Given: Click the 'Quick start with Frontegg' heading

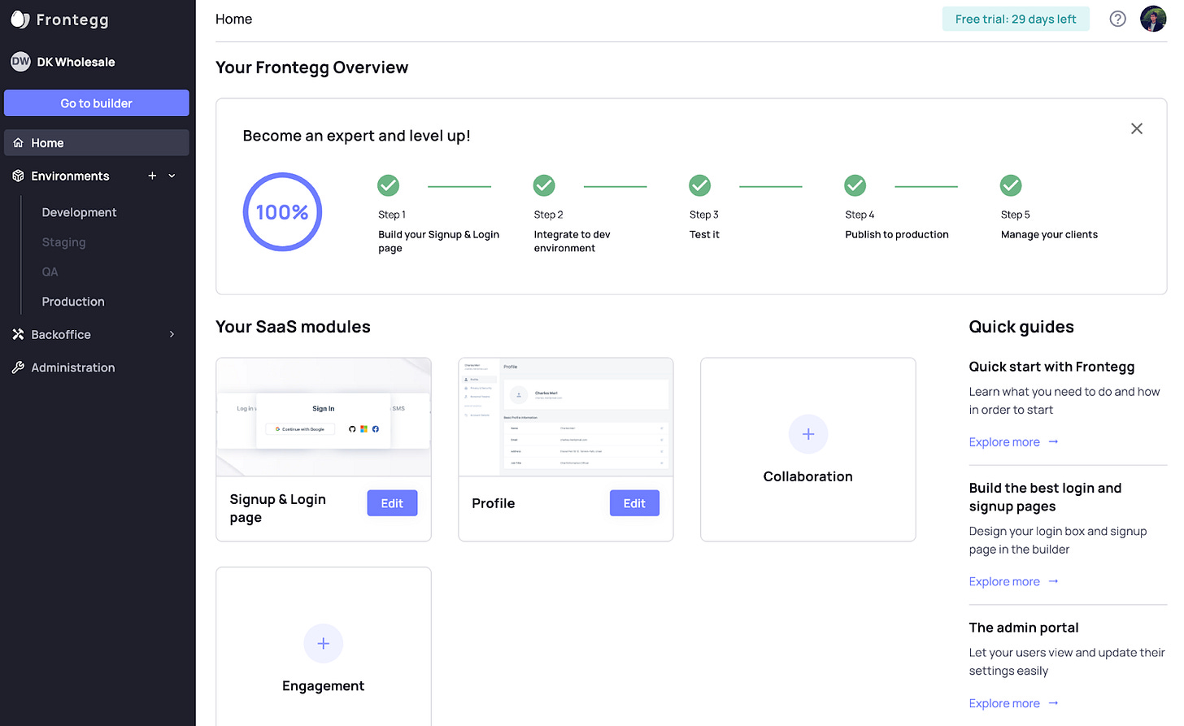Looking at the screenshot, I should [1051, 367].
